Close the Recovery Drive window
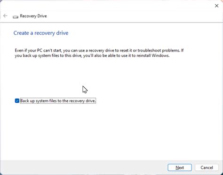Viewport: 223px width, 175px height. tap(216, 6)
